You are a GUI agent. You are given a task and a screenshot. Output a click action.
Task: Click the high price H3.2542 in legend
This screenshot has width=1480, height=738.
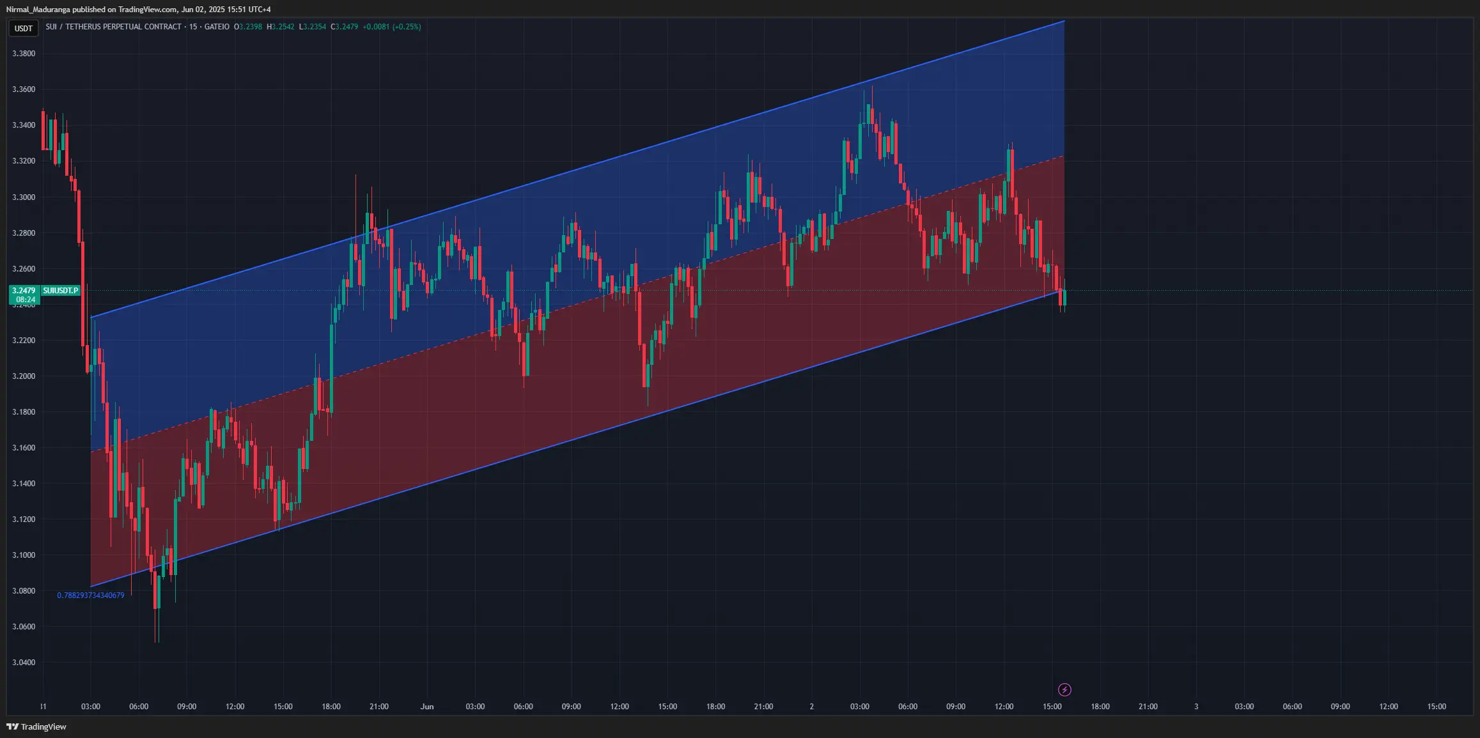280,27
